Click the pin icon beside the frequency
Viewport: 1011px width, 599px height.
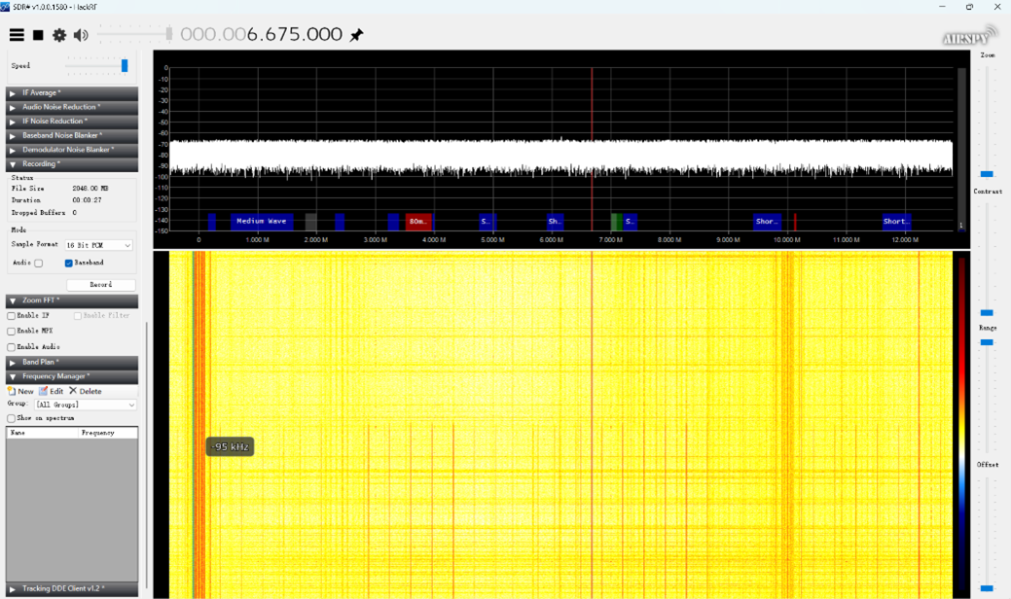pos(357,35)
